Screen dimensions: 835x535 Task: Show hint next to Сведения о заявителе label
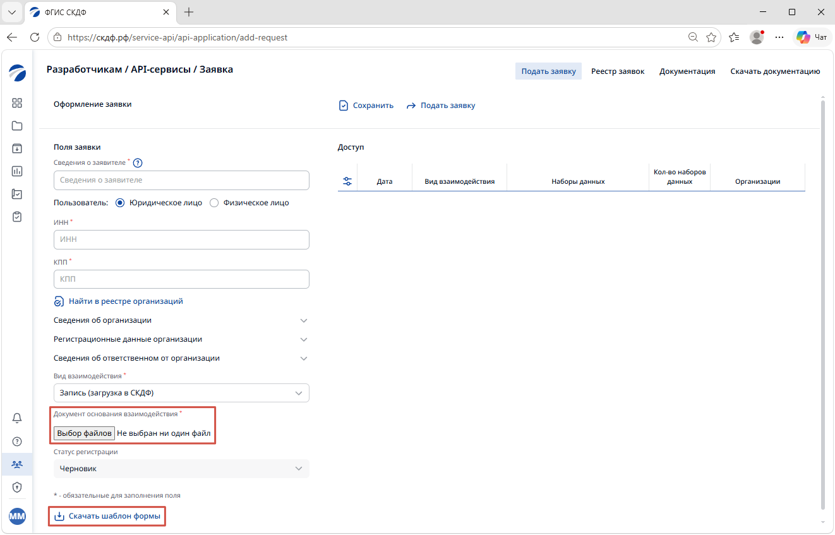click(x=138, y=163)
